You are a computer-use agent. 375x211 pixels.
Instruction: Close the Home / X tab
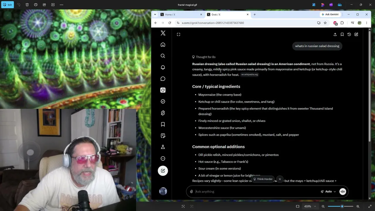coord(201,14)
